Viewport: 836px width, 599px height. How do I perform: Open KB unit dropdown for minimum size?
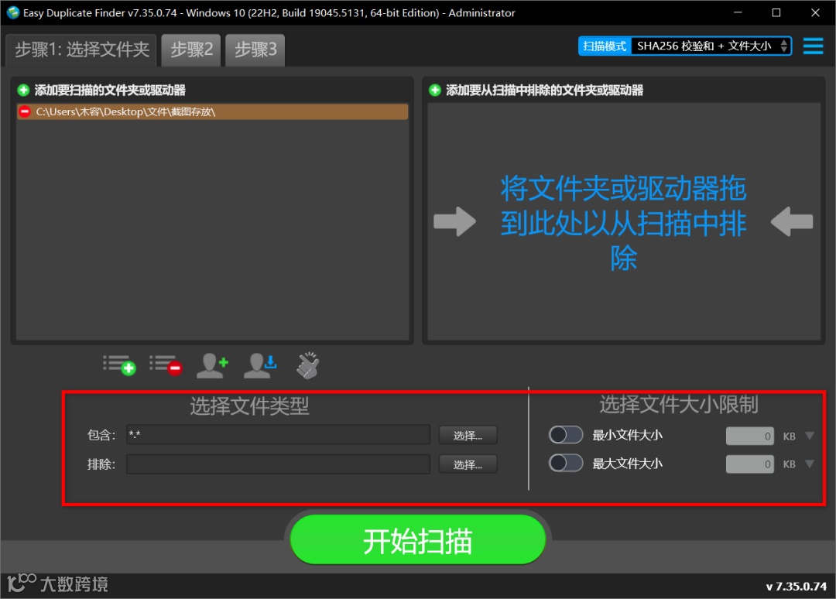[810, 436]
